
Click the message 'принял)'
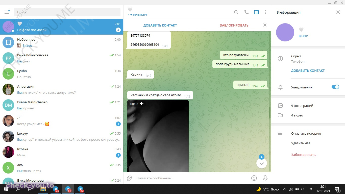250,85
